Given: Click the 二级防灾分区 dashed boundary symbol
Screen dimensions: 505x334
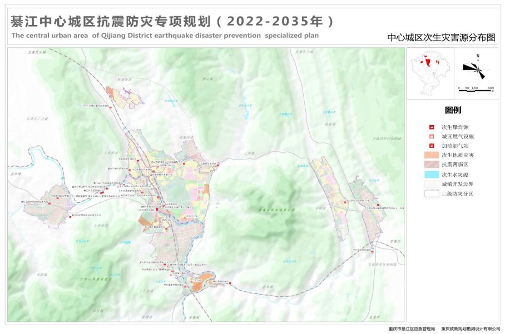Looking at the screenshot, I should [x=431, y=193].
